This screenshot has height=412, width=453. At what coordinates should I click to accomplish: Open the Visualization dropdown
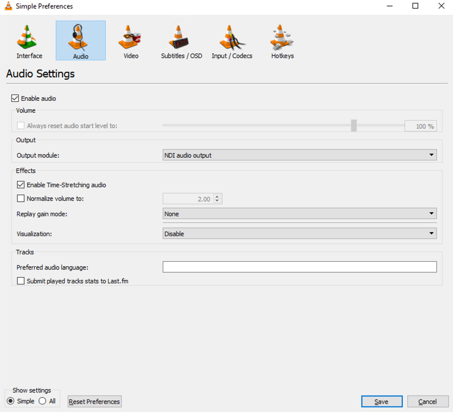[x=299, y=233]
